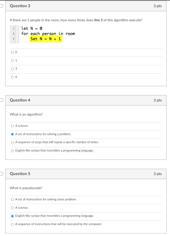The width and height of the screenshot is (170, 236).
Task: Choose "A set of instructions for solving a problem"
Action: click(x=12, y=134)
